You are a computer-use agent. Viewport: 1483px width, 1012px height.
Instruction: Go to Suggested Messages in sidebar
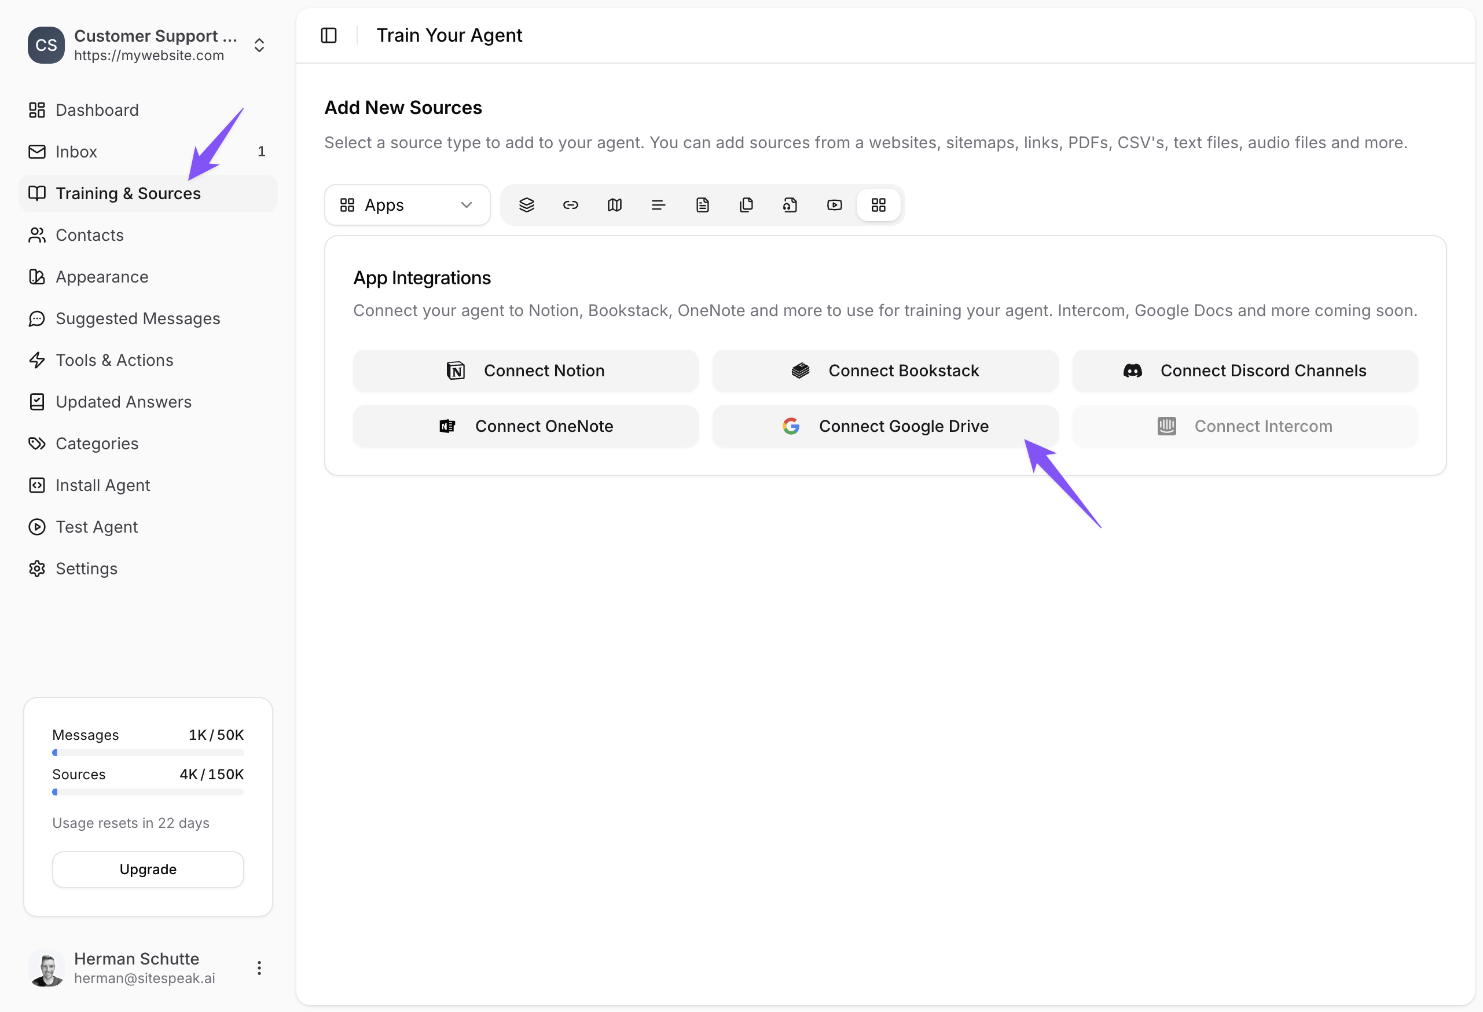138,318
